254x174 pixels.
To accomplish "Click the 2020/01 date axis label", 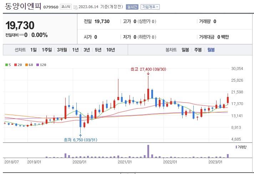I will [x=79, y=162].
